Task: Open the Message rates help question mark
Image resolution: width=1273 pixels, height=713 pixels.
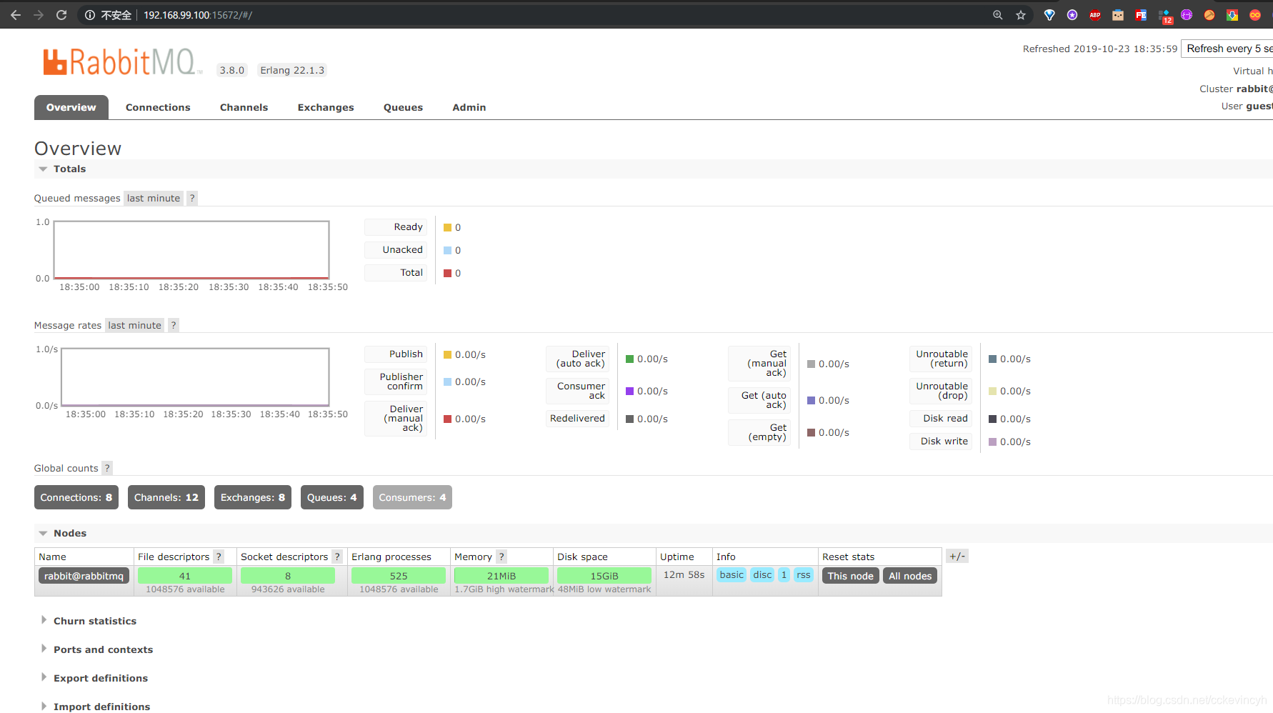Action: pyautogui.click(x=173, y=325)
